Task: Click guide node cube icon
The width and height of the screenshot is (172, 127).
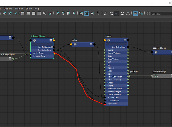Action: click(75, 44)
